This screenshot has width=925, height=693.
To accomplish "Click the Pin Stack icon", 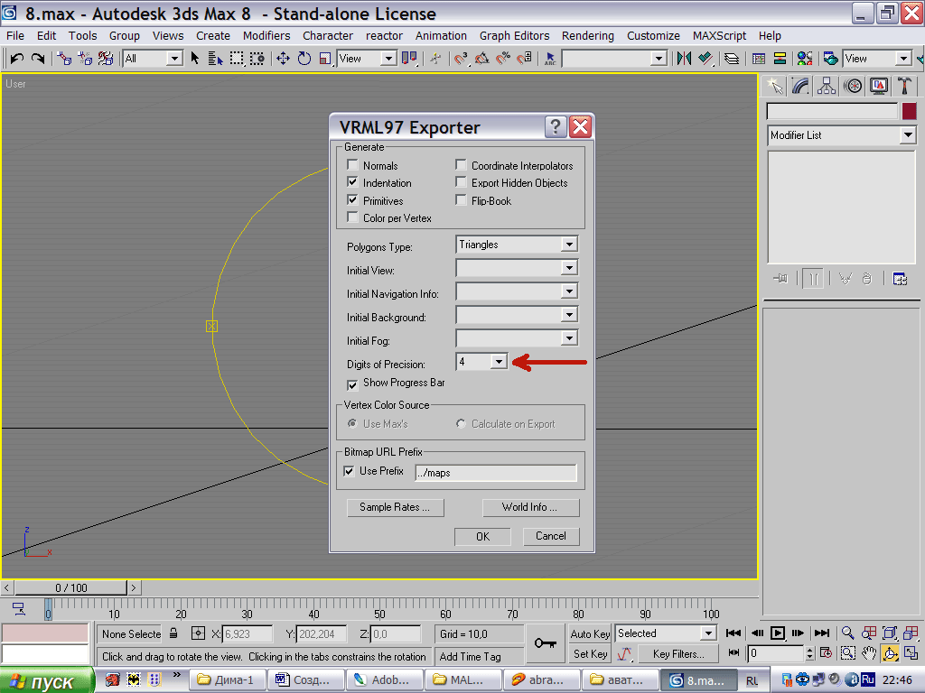I will click(780, 279).
